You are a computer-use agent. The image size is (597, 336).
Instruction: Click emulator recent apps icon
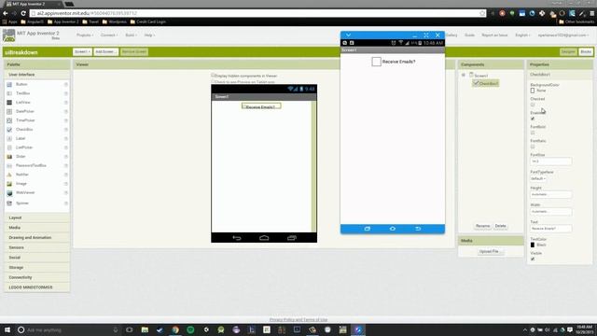[367, 229]
